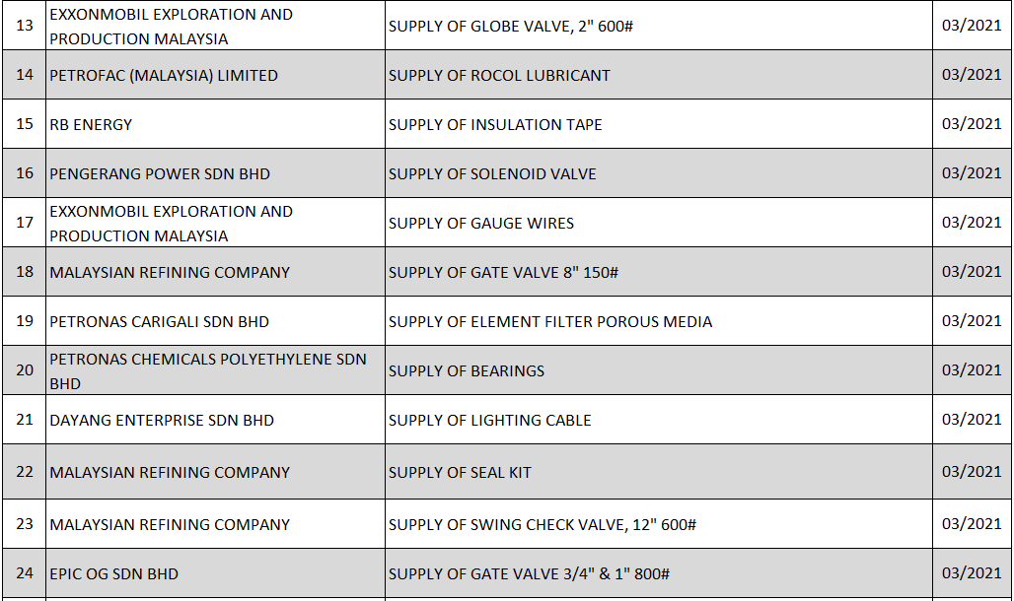Click the PETROFAC (MALAYSIA) LIMITED cell
The height and width of the screenshot is (601, 1014).
point(164,76)
